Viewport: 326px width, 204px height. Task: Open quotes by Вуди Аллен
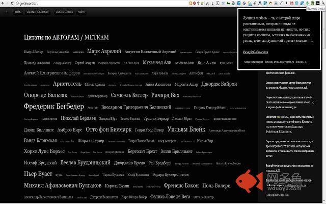pyautogui.click(x=207, y=63)
